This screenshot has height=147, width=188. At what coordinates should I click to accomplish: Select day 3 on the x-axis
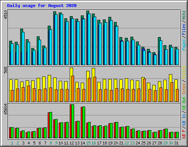pos(23,143)
